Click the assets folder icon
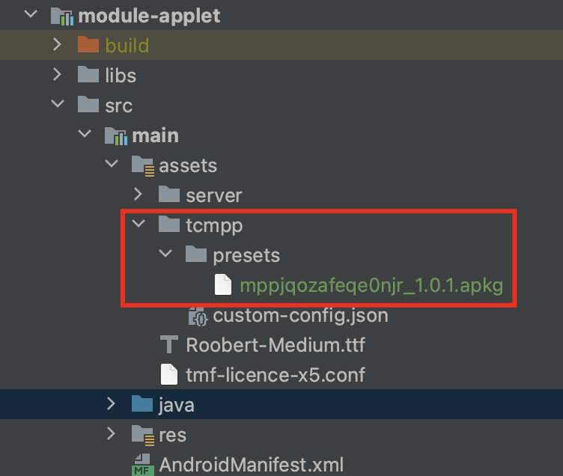Viewport: 563px width, 476px height. tap(142, 165)
